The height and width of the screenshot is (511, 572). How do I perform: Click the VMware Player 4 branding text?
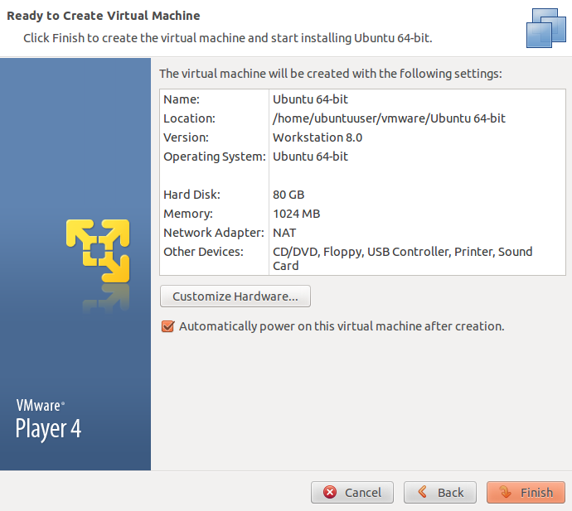point(48,419)
